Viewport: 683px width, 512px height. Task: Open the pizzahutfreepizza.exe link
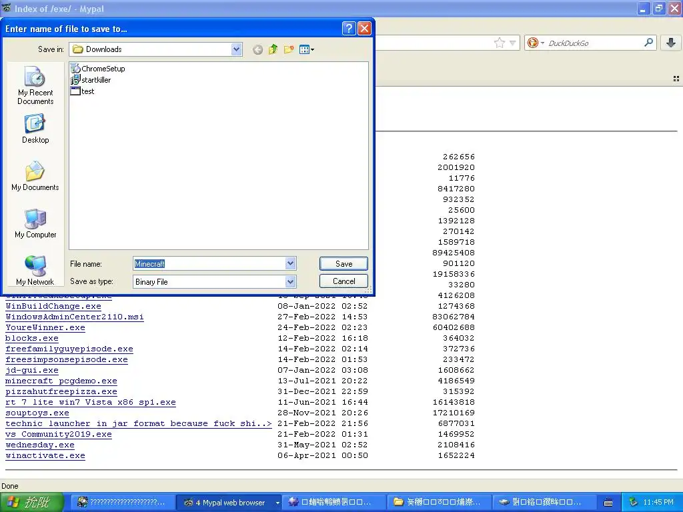(x=61, y=391)
